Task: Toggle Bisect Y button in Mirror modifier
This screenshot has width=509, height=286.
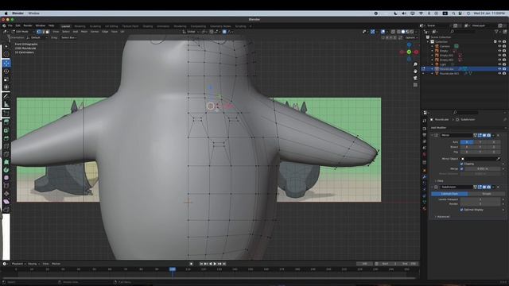Action: pos(480,147)
